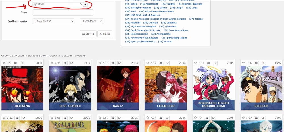Open the Splatter genre dropdown
284x132 pixels.
(58, 4)
